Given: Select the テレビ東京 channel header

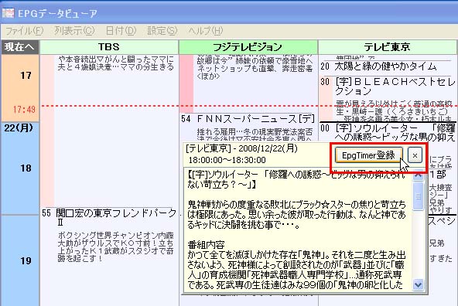Looking at the screenshot, I should (387, 47).
